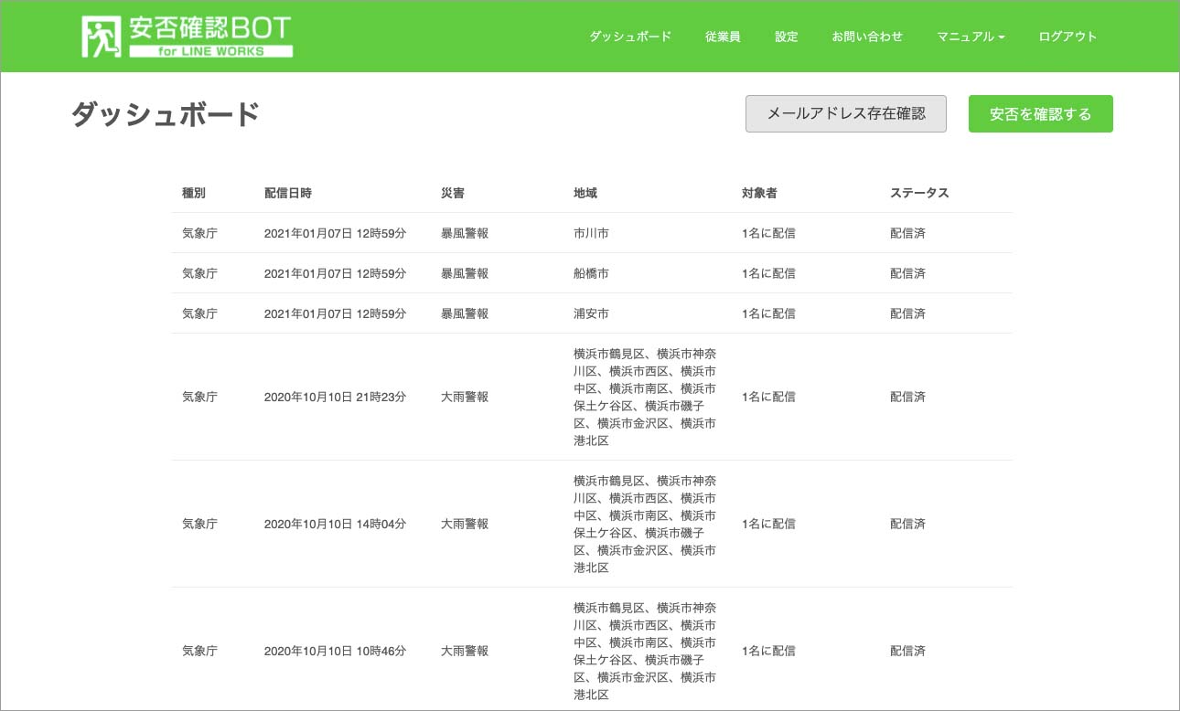Image resolution: width=1180 pixels, height=711 pixels.
Task: Click the ダッシュボード page heading
Action: click(166, 115)
